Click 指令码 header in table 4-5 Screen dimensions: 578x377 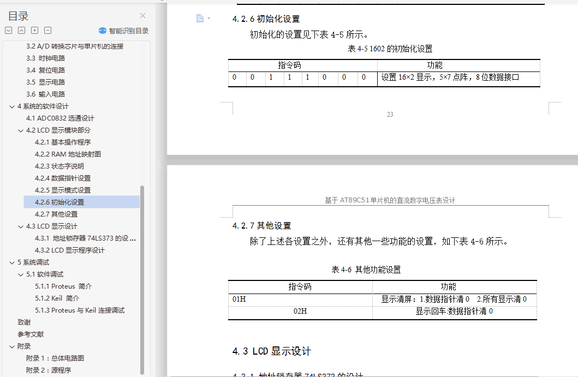(x=289, y=65)
